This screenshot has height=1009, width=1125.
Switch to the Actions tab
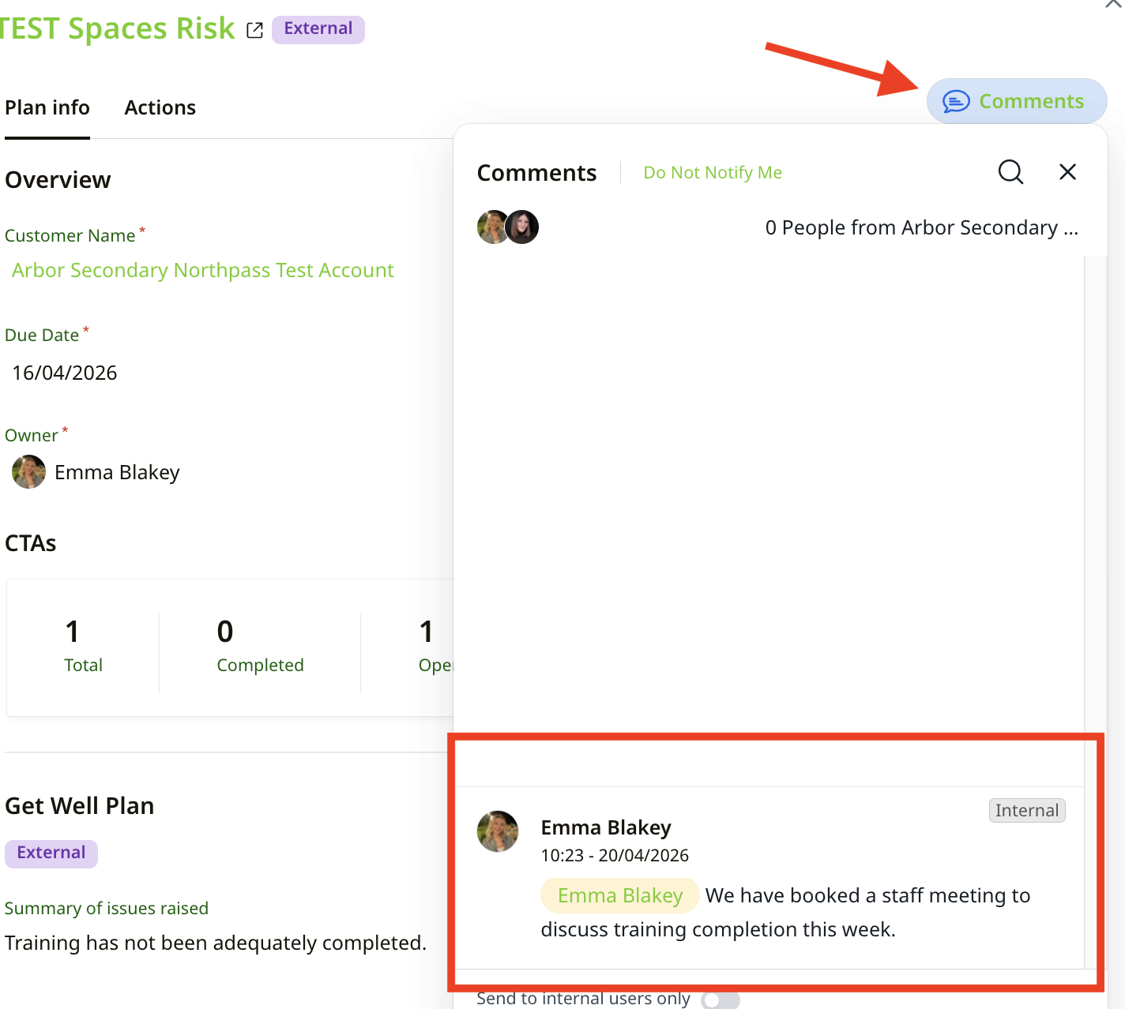pyautogui.click(x=160, y=107)
